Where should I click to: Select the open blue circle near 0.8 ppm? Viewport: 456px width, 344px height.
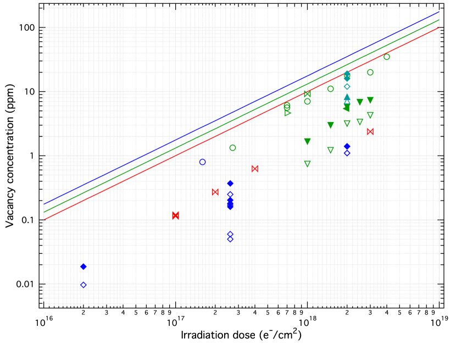202,162
